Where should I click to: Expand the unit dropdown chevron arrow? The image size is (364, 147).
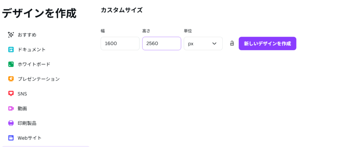pyautogui.click(x=214, y=44)
